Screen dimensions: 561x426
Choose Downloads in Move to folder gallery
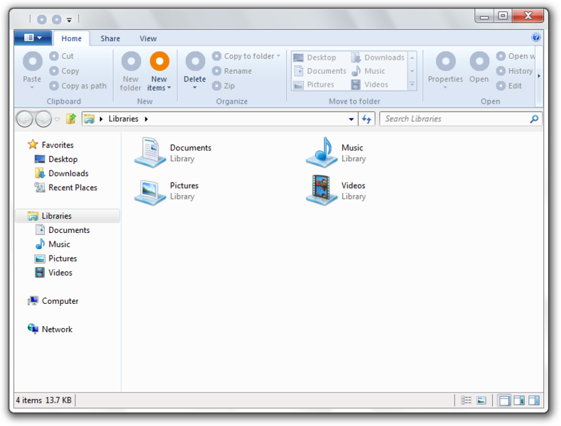click(x=378, y=58)
